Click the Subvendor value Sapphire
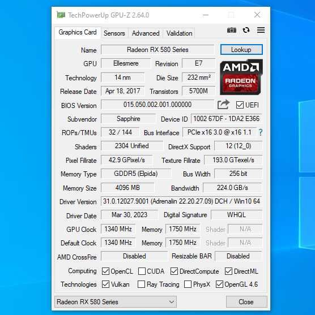This screenshot has height=315, width=315. click(128, 119)
